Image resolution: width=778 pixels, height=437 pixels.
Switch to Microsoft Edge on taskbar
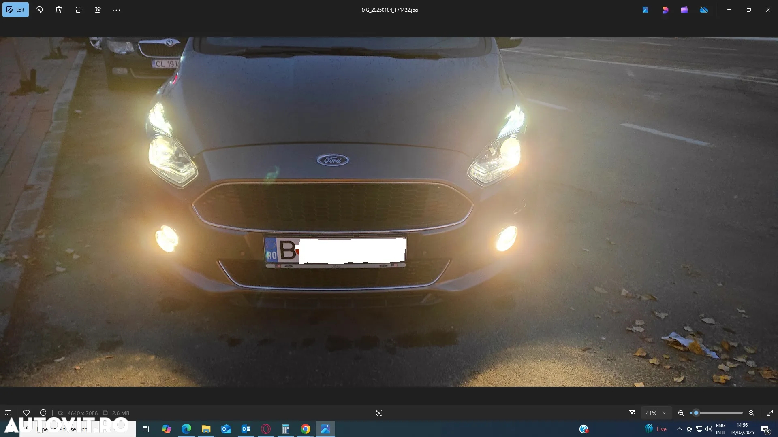(186, 429)
